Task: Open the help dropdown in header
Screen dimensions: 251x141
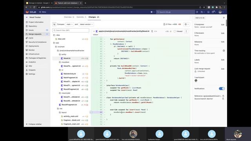Action: (214, 12)
